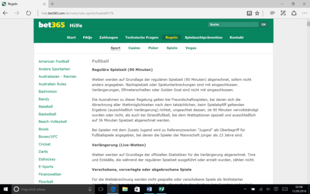Open Edge reading view book icon
This screenshot has width=310, height=194.
[x=249, y=13]
